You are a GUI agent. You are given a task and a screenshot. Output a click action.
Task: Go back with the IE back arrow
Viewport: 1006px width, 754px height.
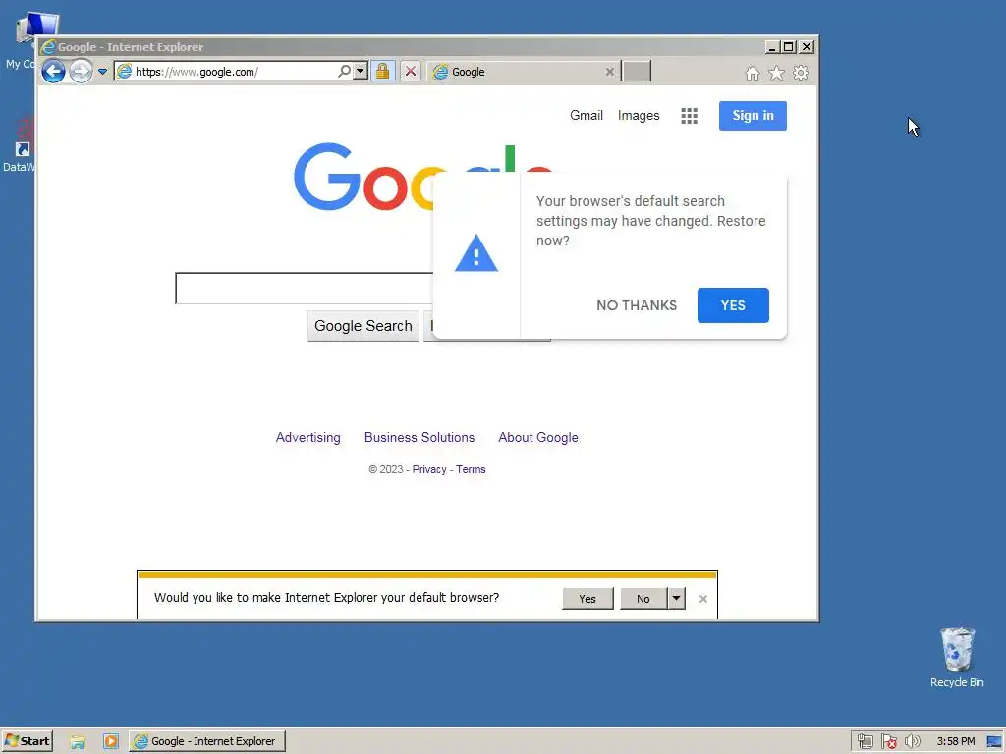click(x=53, y=71)
